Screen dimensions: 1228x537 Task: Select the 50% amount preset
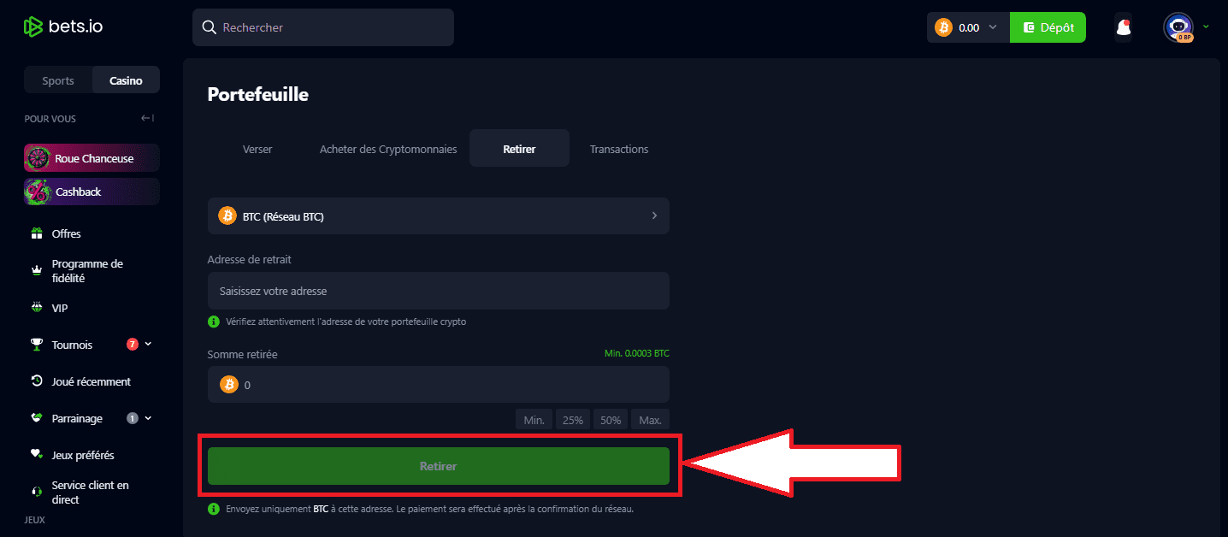tap(611, 420)
